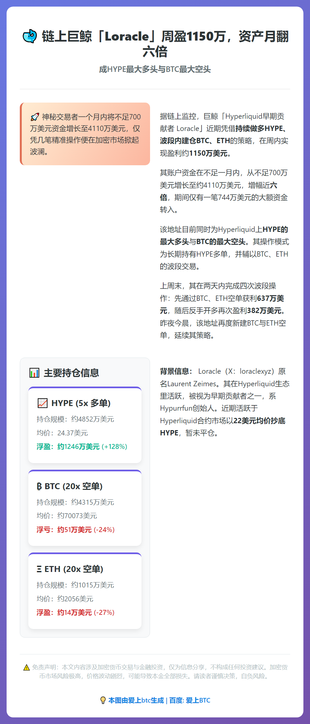Click 持仓规模：约1015万美元
This screenshot has height=724, width=310.
[75, 585]
